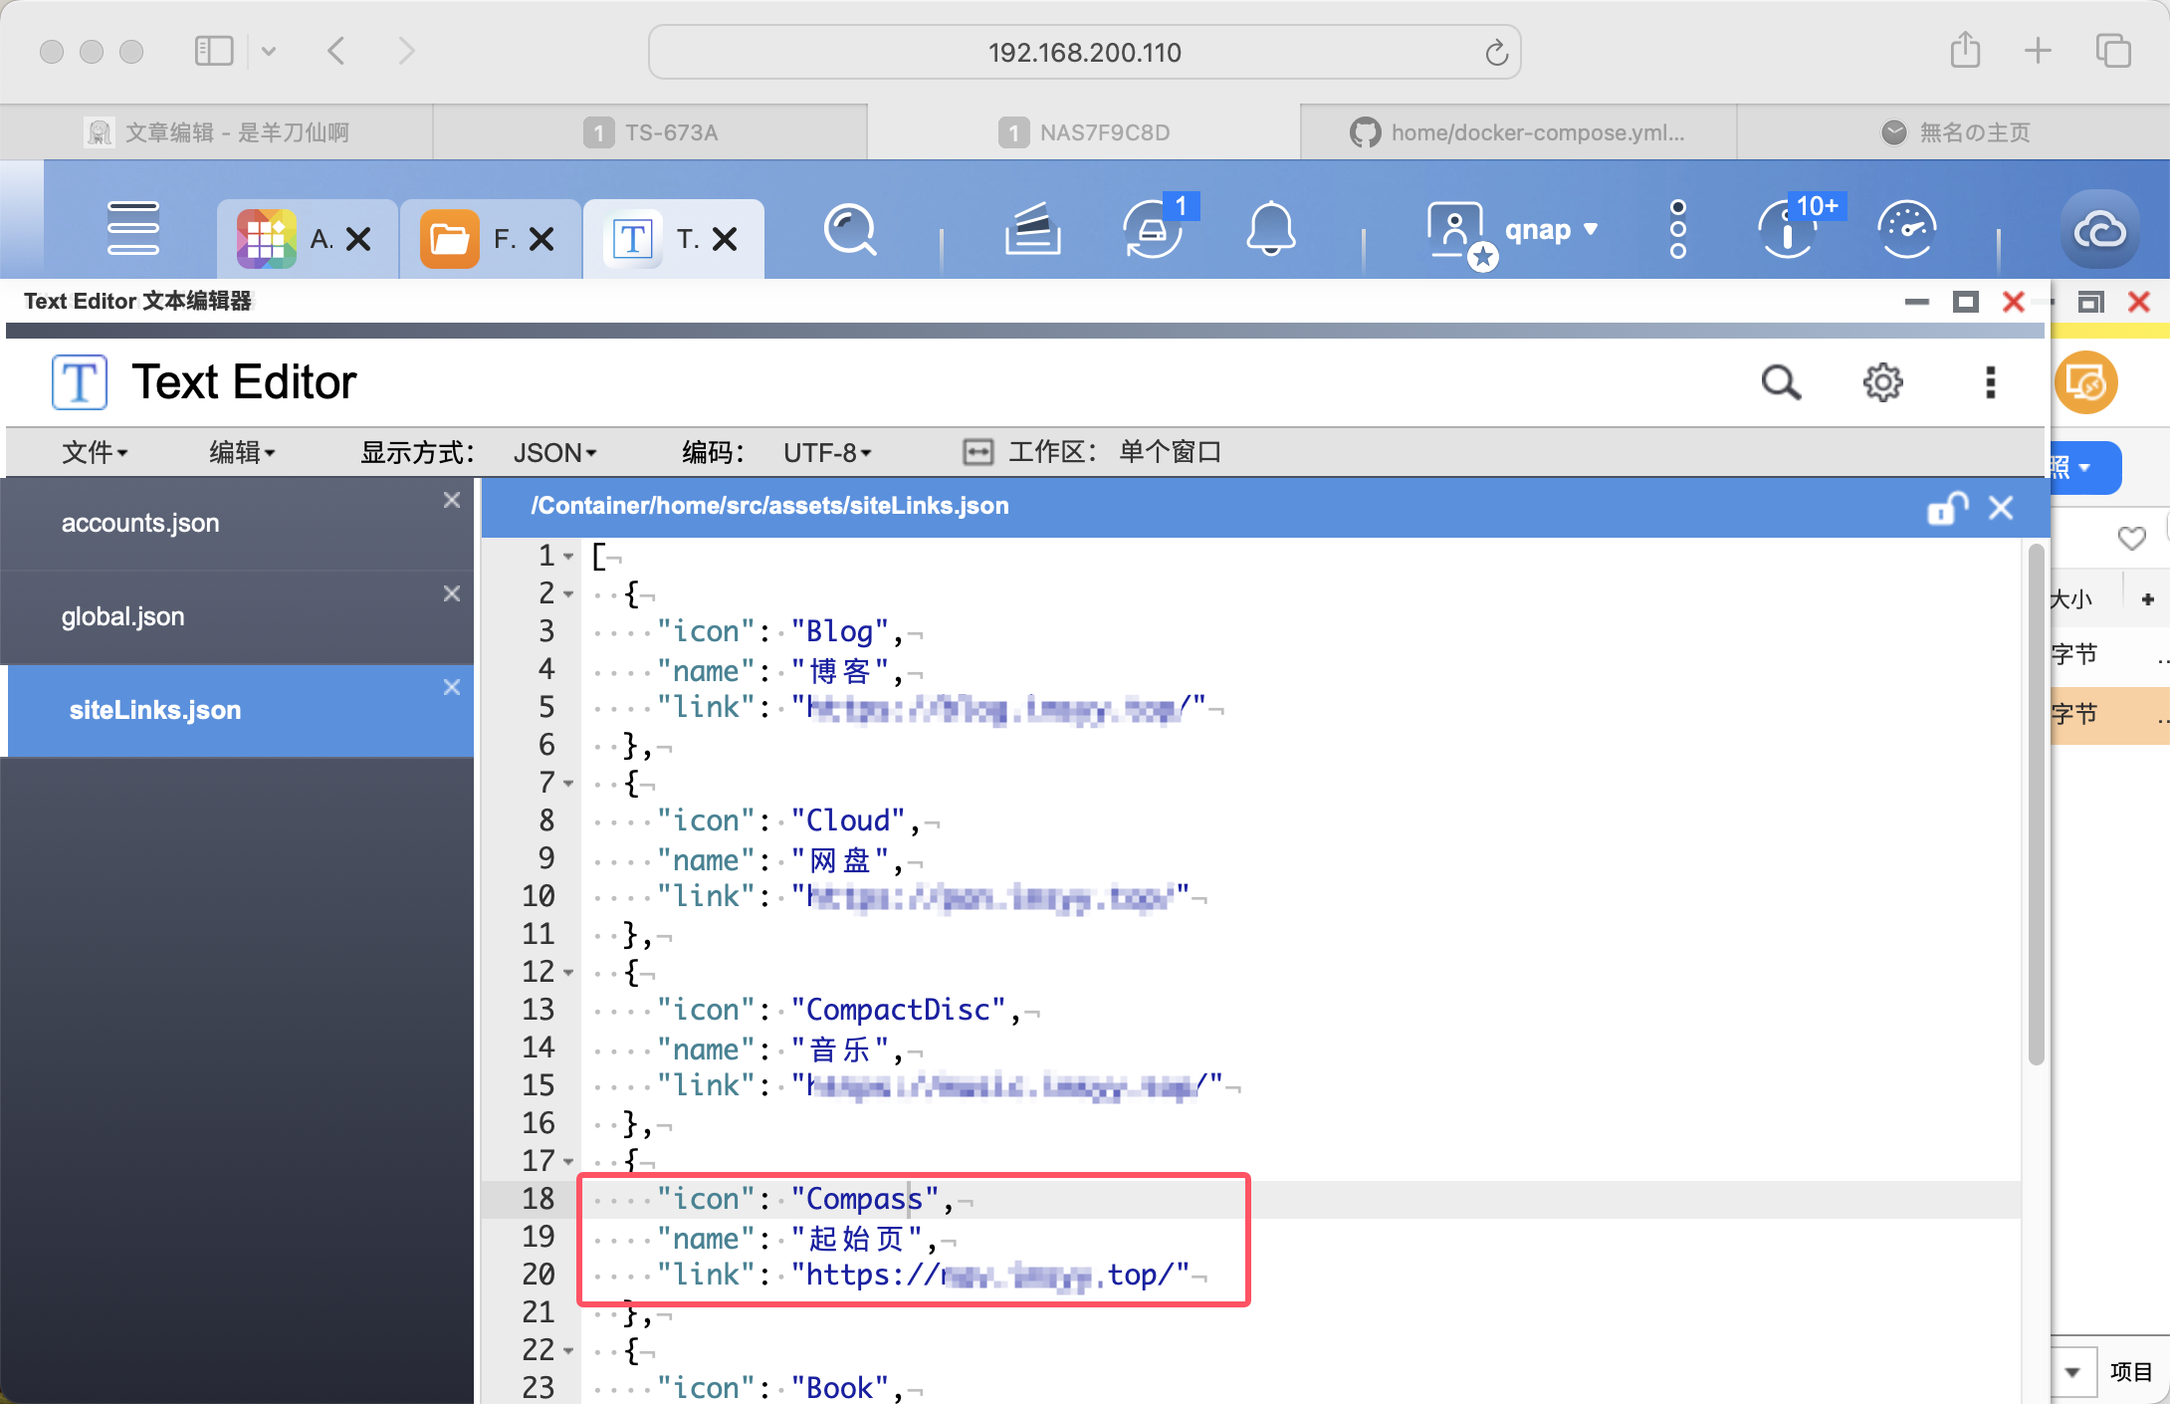Show Safari tab overview icon
The image size is (2170, 1404).
pos(2112,51)
